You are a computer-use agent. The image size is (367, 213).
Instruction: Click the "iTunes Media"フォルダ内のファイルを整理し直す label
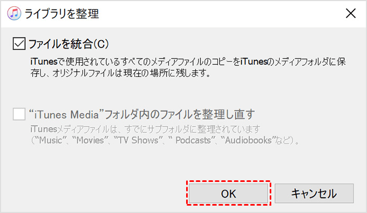coord(142,114)
